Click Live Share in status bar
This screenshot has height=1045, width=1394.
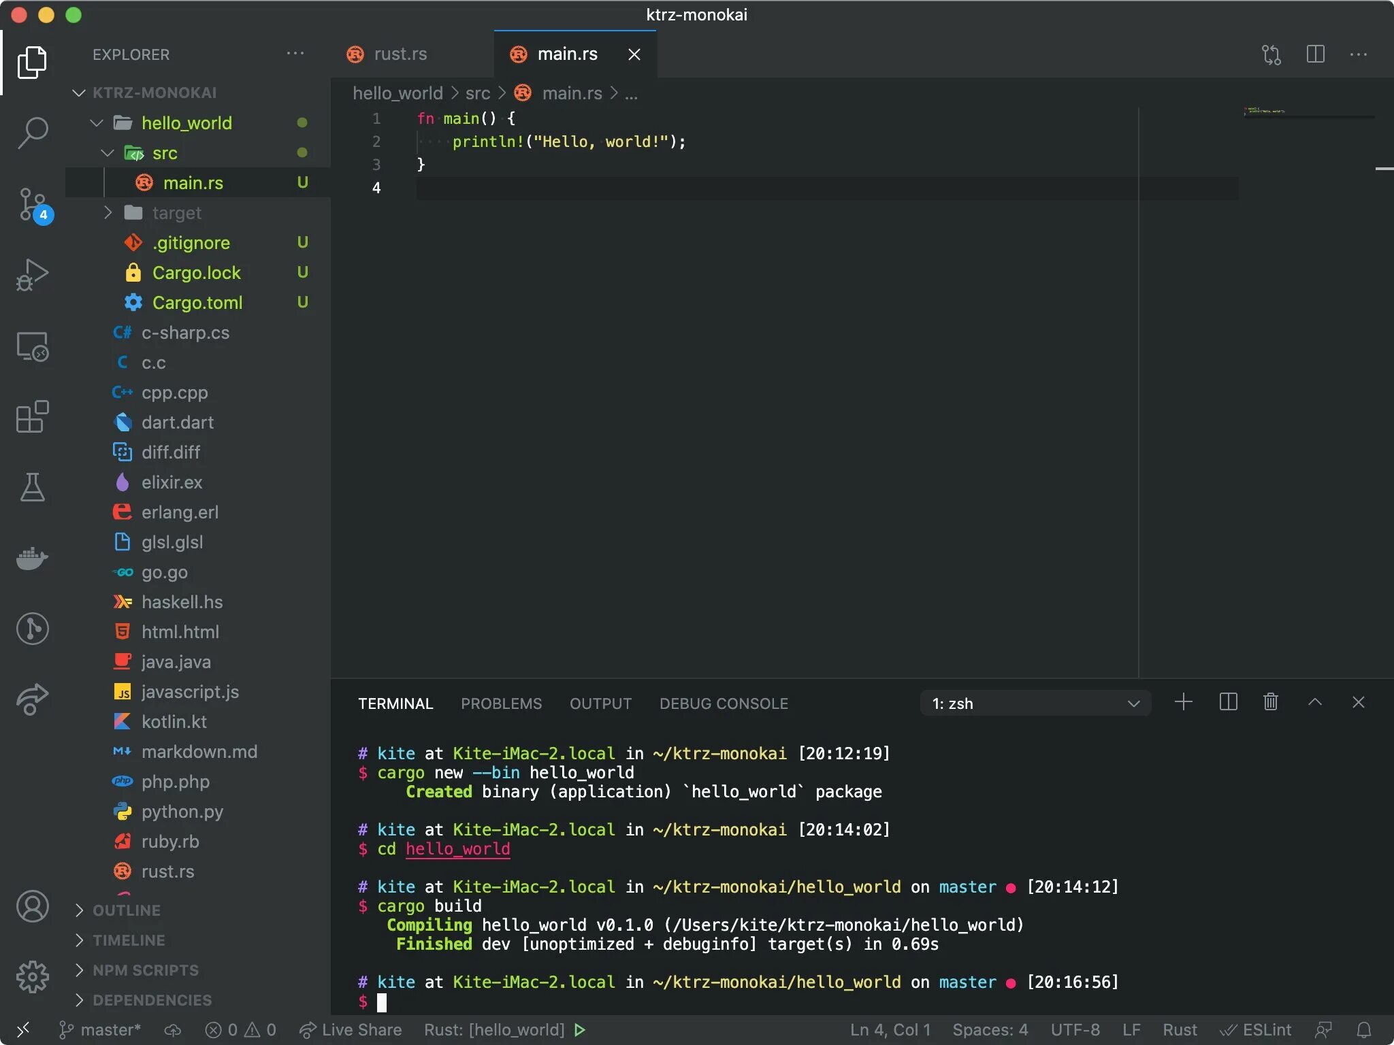click(351, 1030)
